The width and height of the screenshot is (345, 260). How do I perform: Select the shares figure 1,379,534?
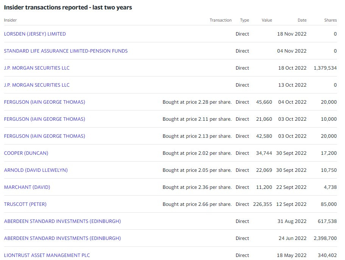(x=325, y=68)
